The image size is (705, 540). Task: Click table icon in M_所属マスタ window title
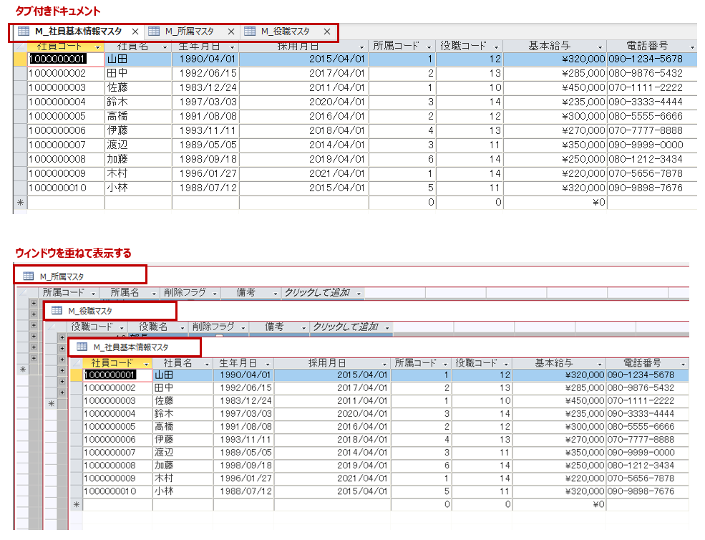tap(28, 276)
